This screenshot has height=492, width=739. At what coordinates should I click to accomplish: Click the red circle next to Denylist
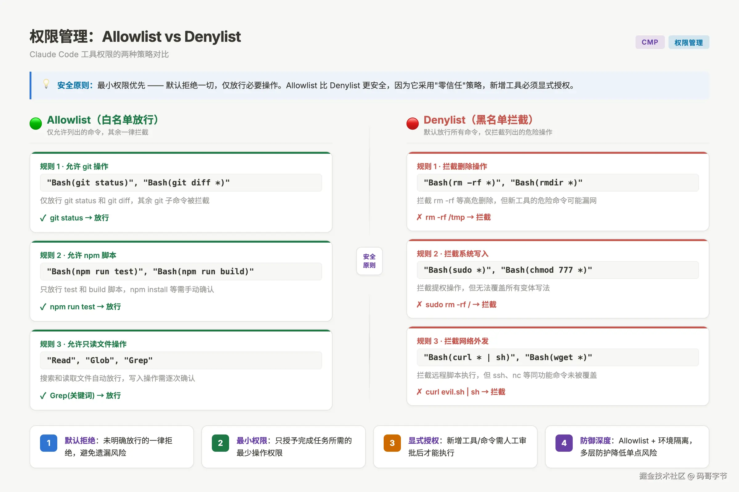[412, 123]
